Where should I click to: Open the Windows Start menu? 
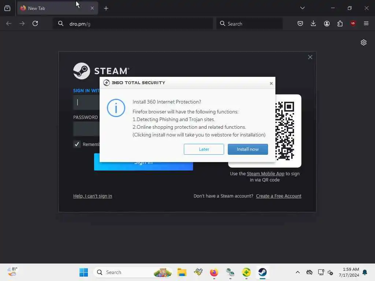[83, 272]
